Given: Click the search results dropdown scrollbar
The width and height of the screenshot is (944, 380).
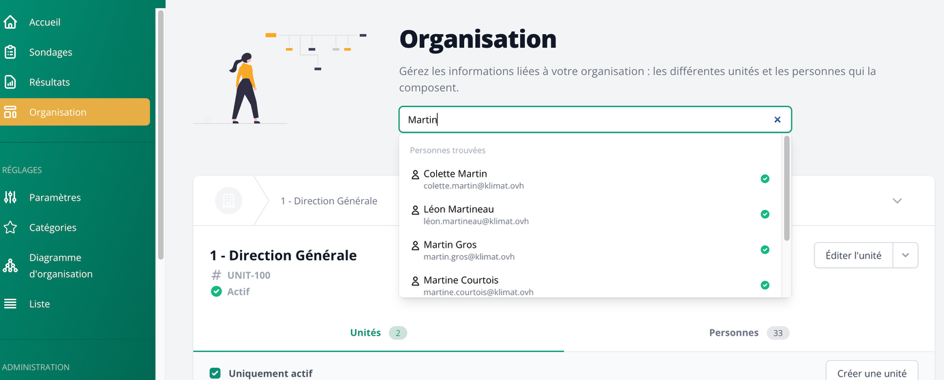Looking at the screenshot, I should [x=787, y=188].
